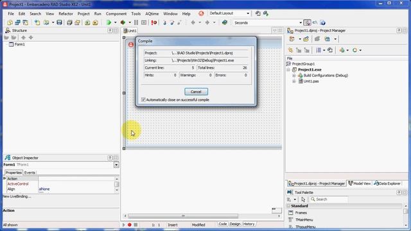Click the New LiveBinding... link
The height and width of the screenshot is (231, 411).
tap(17, 196)
